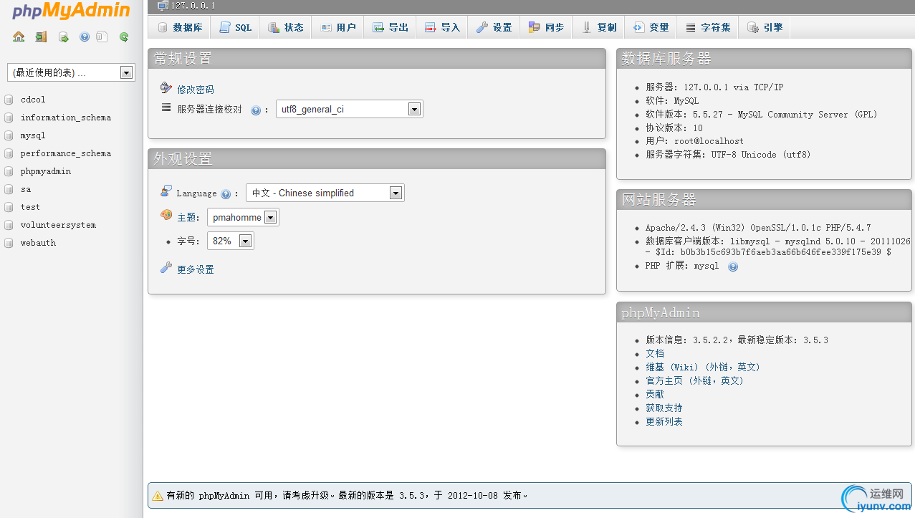Click the person icon beside Language
The image size is (915, 518).
pyautogui.click(x=166, y=191)
